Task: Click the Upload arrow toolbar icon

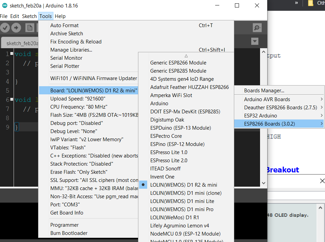Action: [16, 28]
